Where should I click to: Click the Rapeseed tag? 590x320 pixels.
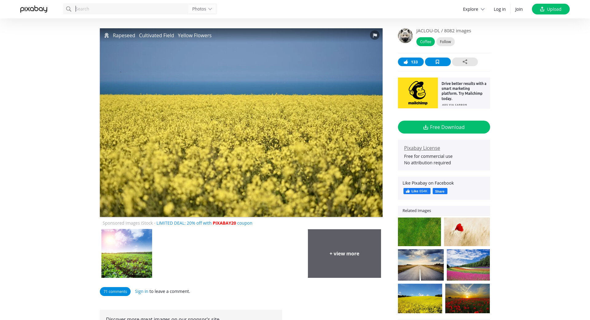(x=124, y=35)
